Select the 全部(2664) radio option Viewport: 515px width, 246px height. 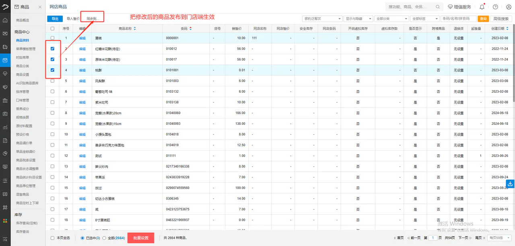[x=105, y=238]
